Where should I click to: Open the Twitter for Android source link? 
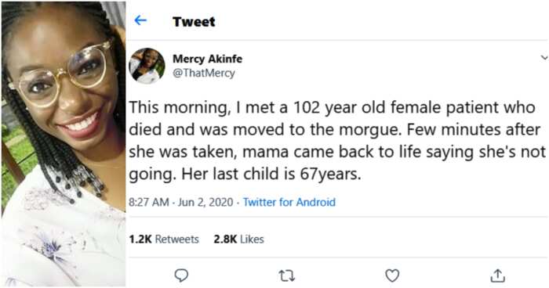pyautogui.click(x=289, y=202)
